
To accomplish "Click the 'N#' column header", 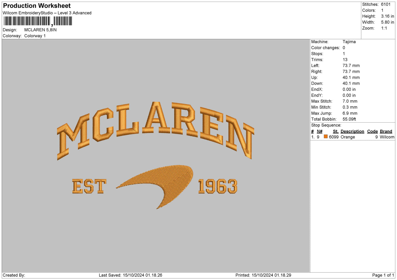I will (320, 131).
